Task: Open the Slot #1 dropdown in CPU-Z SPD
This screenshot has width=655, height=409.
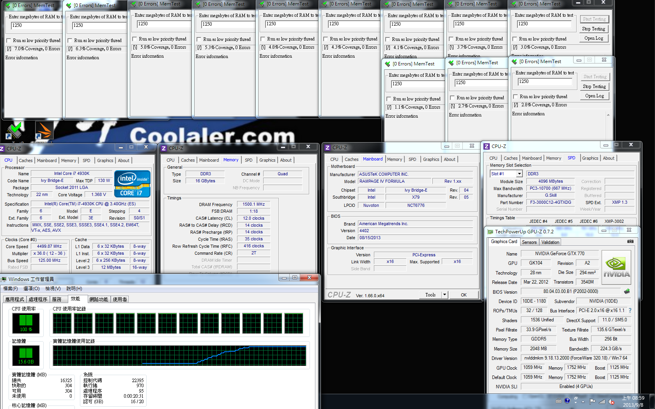Action: pyautogui.click(x=519, y=174)
